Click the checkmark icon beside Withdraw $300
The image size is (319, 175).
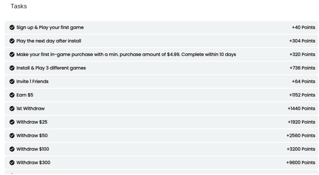12,163
